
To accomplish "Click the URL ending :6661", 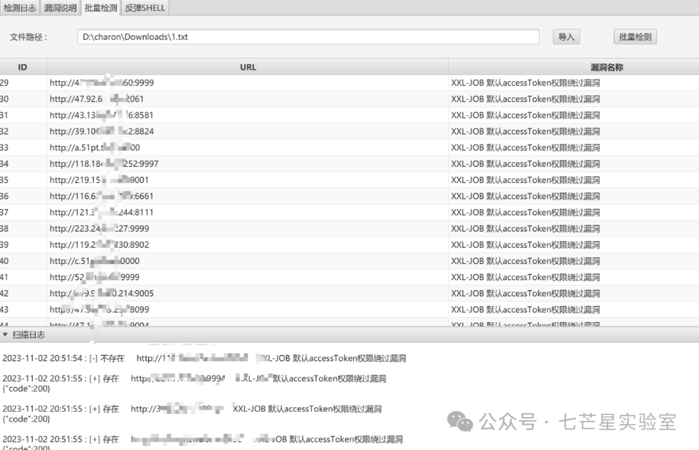I will 101,196.
